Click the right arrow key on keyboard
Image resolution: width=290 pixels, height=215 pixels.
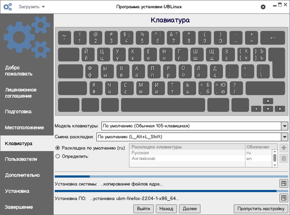280,109
